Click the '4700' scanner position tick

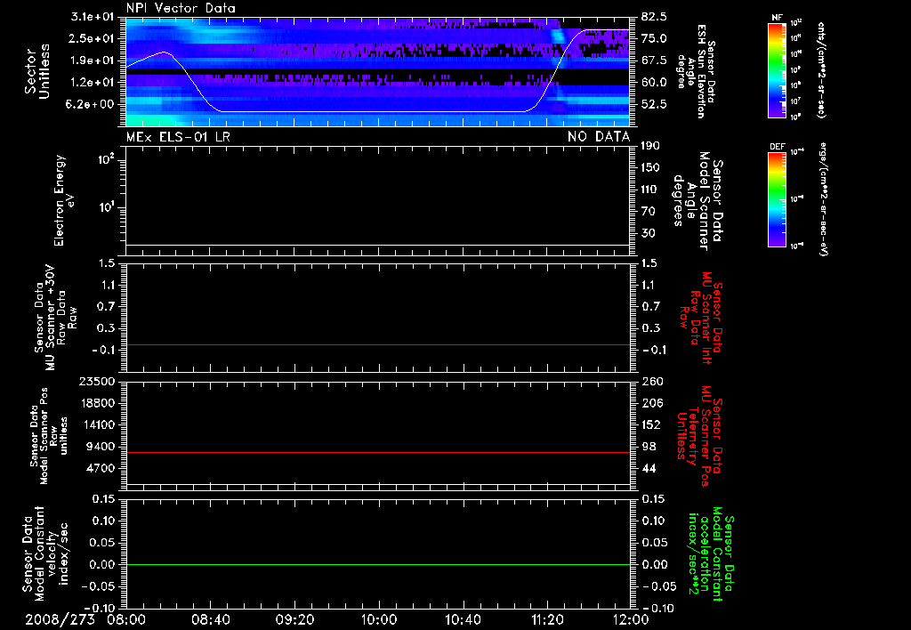(x=101, y=468)
